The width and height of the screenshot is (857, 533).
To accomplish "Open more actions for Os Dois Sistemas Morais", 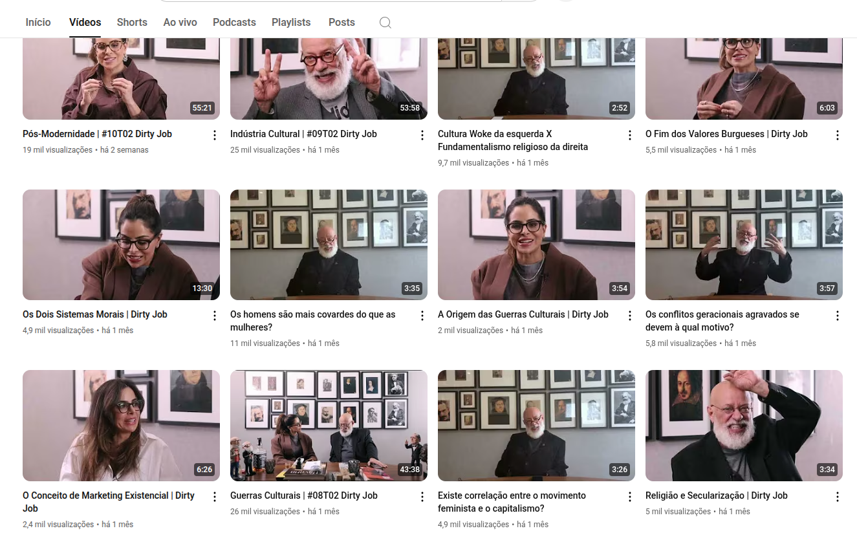I will 215,316.
